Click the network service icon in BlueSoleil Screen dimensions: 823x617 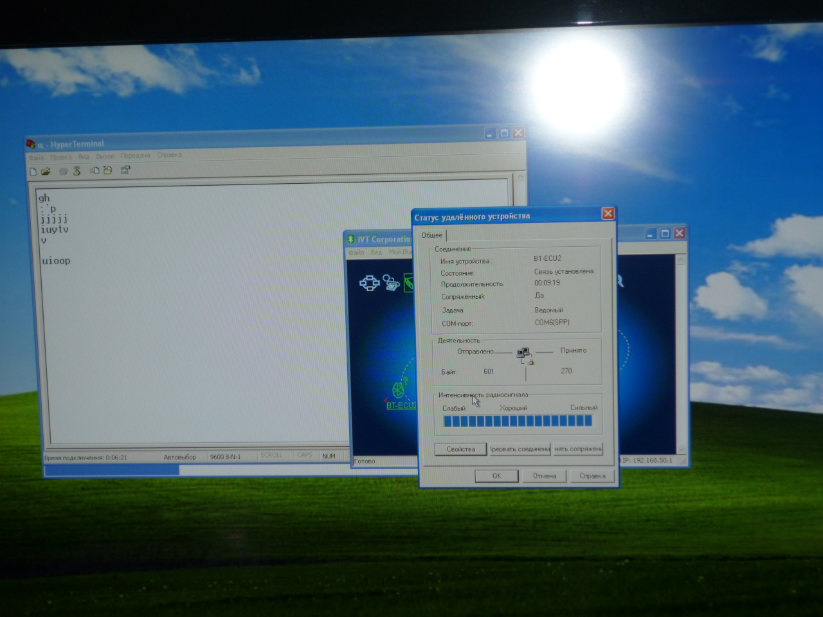[x=369, y=283]
